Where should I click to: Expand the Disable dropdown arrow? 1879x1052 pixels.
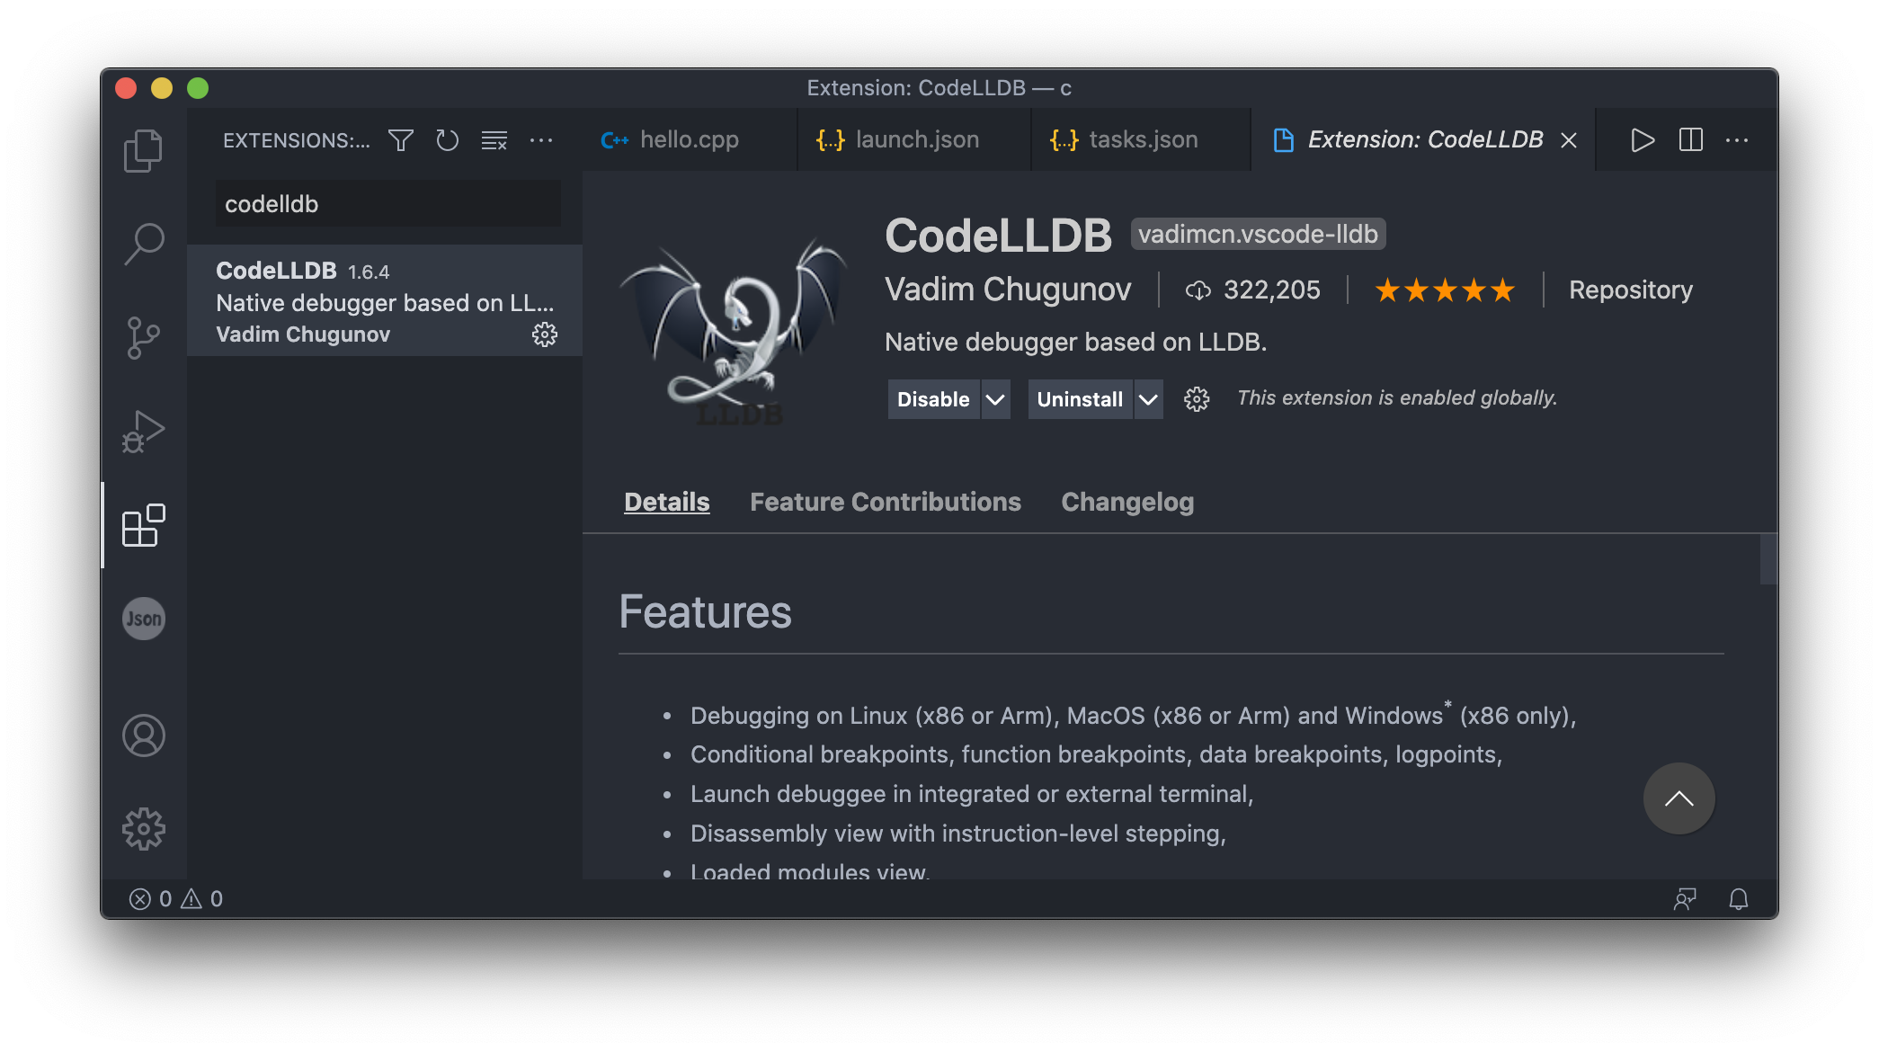tap(994, 399)
